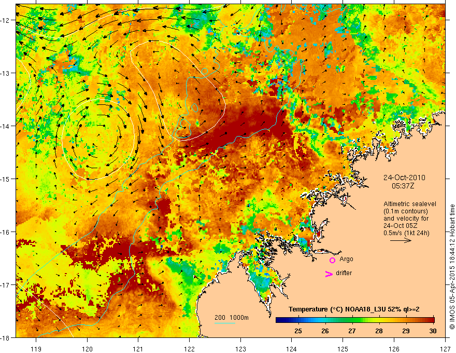The image size is (456, 353).
Task: Click the longitude axis label 126
Action: pyautogui.click(x=394, y=349)
